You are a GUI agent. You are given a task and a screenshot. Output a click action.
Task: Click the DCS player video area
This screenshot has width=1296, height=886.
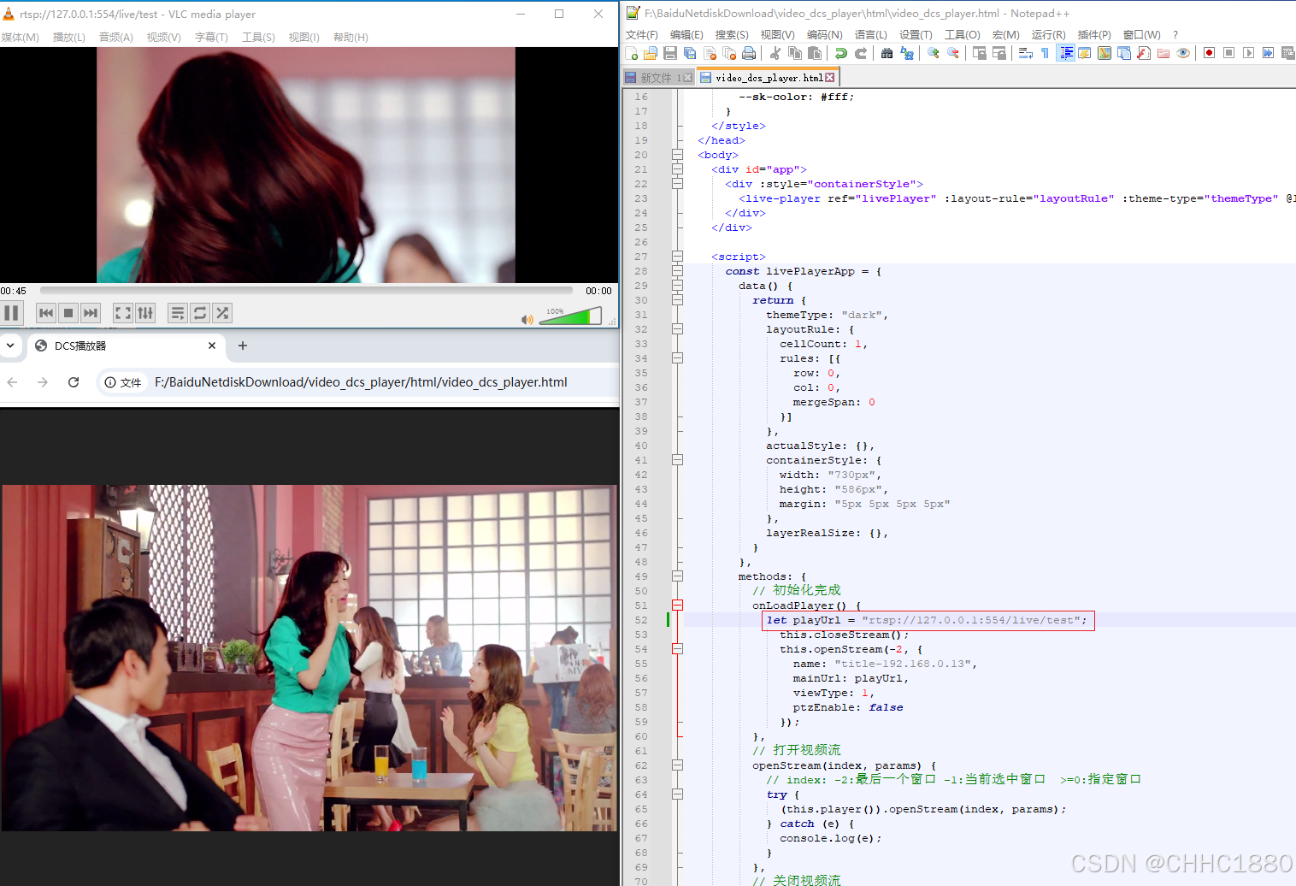pyautogui.click(x=309, y=658)
